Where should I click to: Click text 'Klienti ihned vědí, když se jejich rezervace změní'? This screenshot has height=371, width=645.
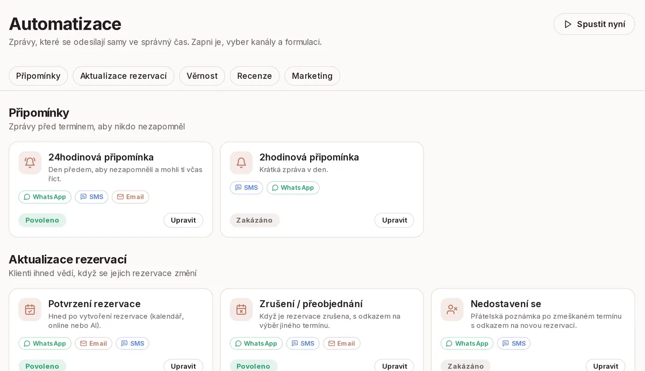(x=103, y=273)
